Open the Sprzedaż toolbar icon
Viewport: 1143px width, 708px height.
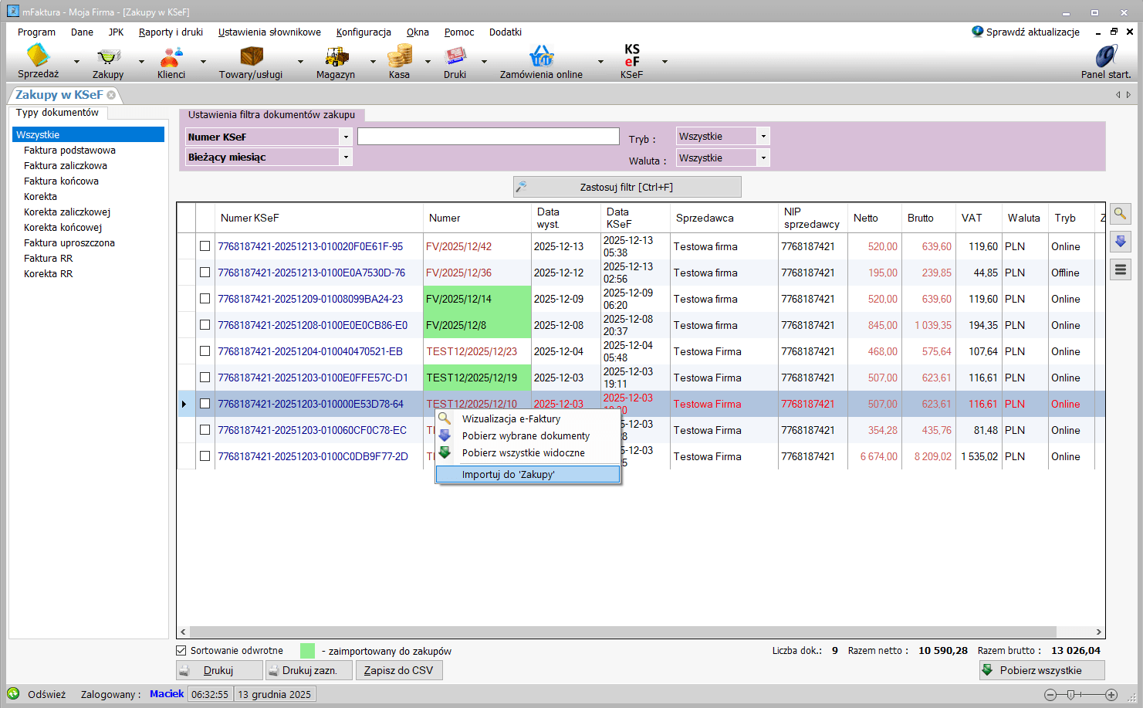tap(38, 56)
